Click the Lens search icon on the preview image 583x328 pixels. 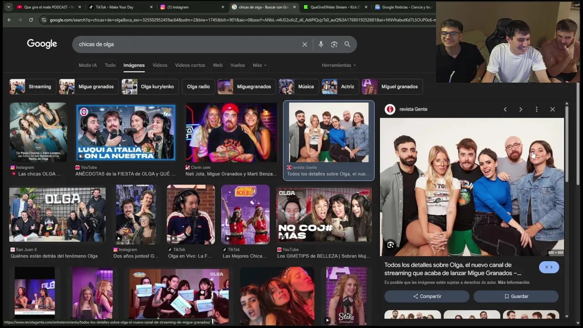pyautogui.click(x=390, y=245)
